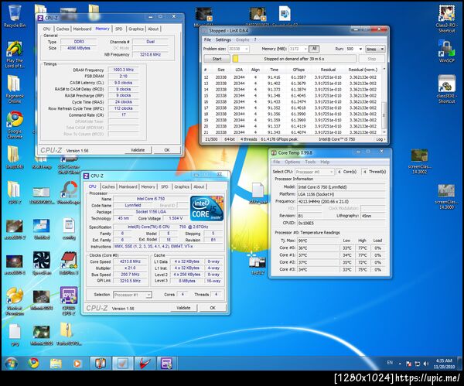
Task: Open the Selection Processor #1 dropdown in CPU-Z
Action: (132, 295)
